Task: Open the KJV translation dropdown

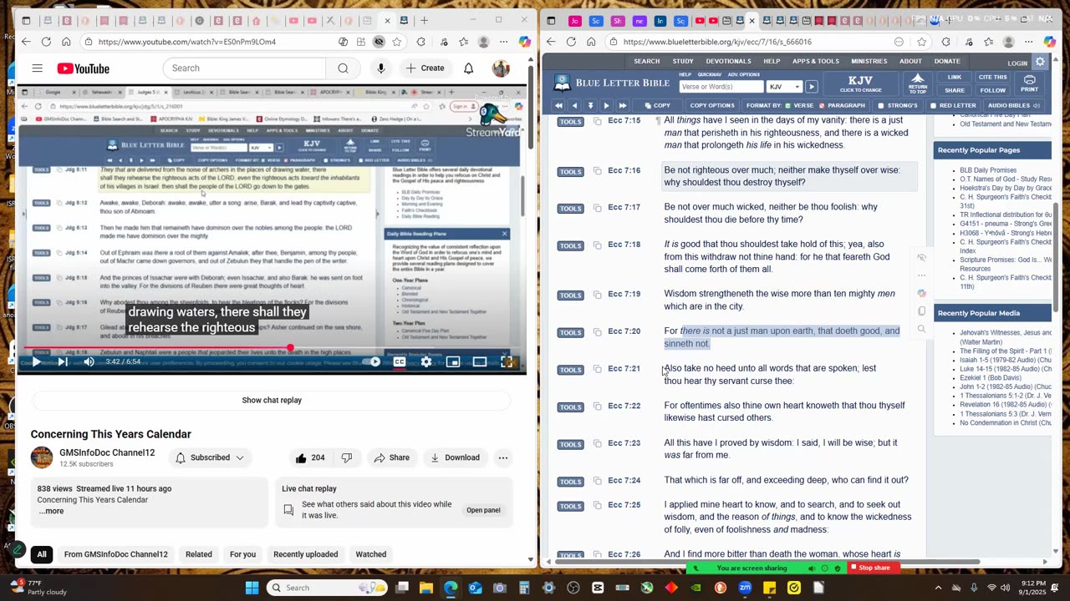Action: (784, 87)
